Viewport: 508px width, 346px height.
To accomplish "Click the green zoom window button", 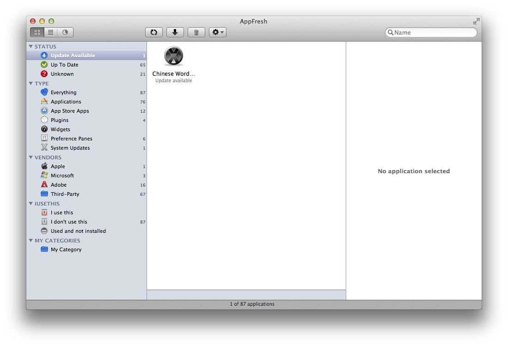I will coord(51,21).
